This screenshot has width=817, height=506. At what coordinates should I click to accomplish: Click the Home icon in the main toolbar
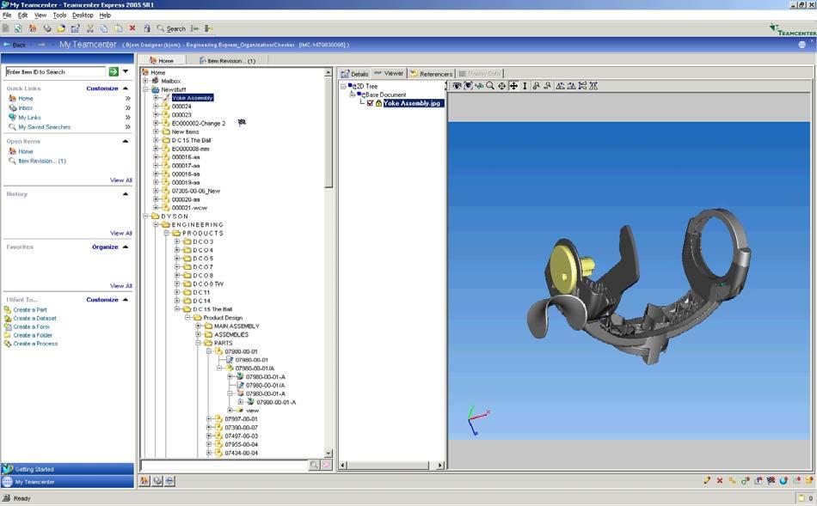33,28
